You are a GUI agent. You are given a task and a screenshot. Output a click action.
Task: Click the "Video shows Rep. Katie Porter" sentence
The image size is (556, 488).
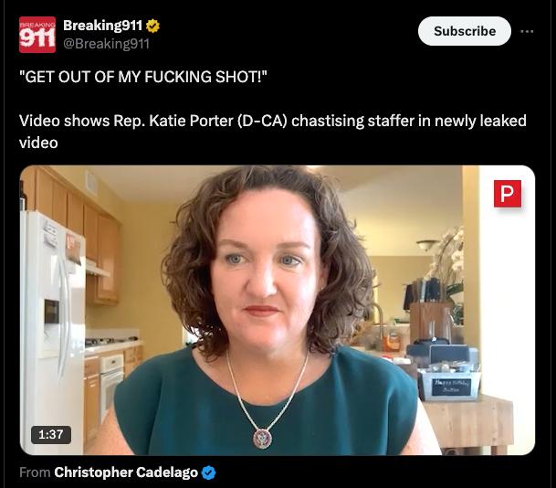(x=272, y=132)
